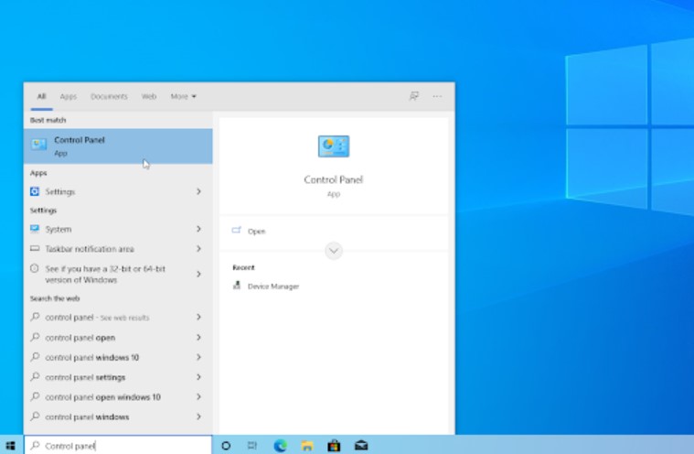Select 'control panel open' web suggestion
The width and height of the screenshot is (694, 454).
click(118, 338)
